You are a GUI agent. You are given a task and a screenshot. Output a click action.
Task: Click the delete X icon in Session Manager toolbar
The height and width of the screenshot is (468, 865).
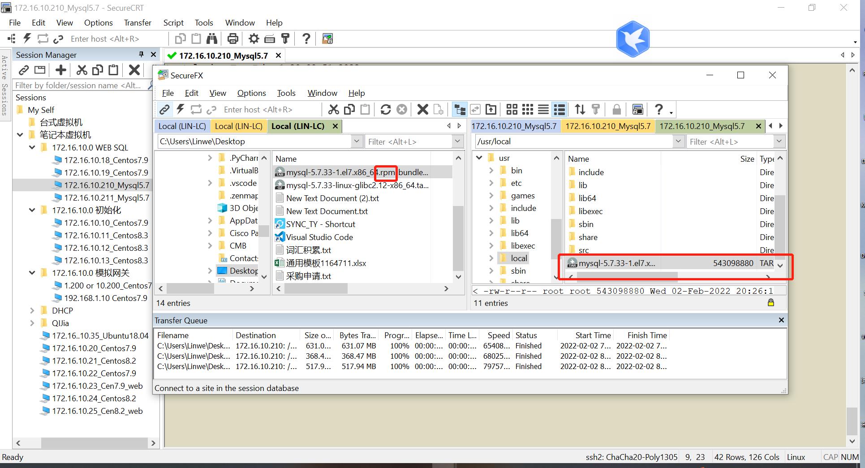tap(134, 69)
